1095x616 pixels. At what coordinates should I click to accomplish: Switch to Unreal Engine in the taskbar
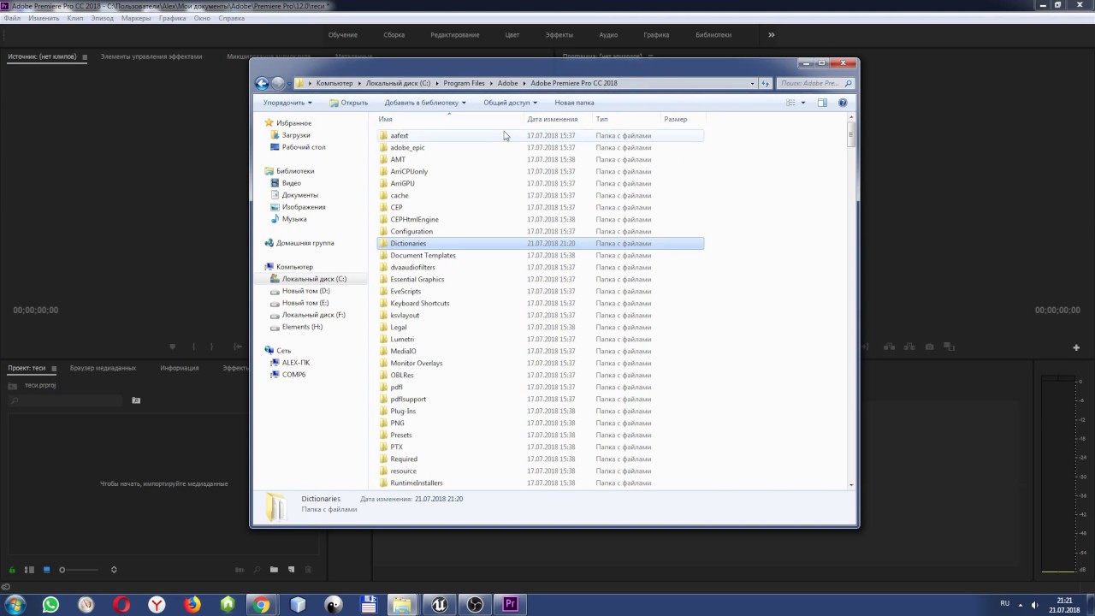[x=440, y=605]
